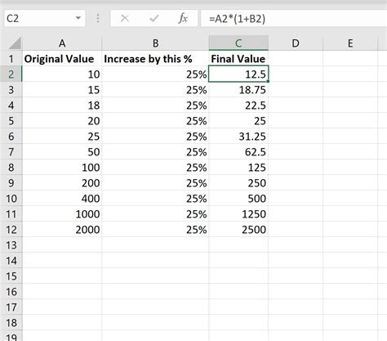Select the 25% cell in row 2
The width and height of the screenshot is (387, 341).
point(155,74)
